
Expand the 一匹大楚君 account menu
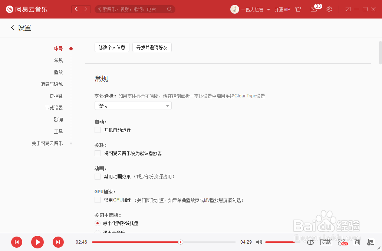click(252, 9)
